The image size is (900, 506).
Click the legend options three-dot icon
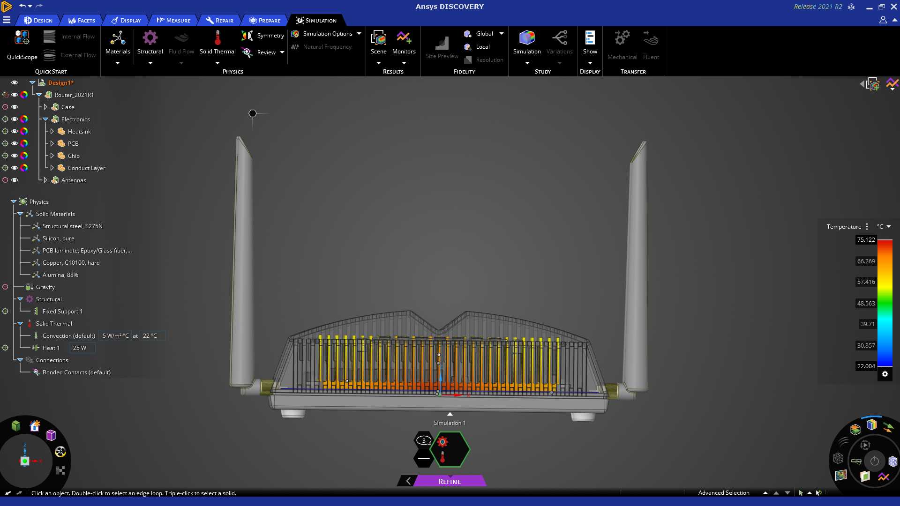tap(867, 227)
